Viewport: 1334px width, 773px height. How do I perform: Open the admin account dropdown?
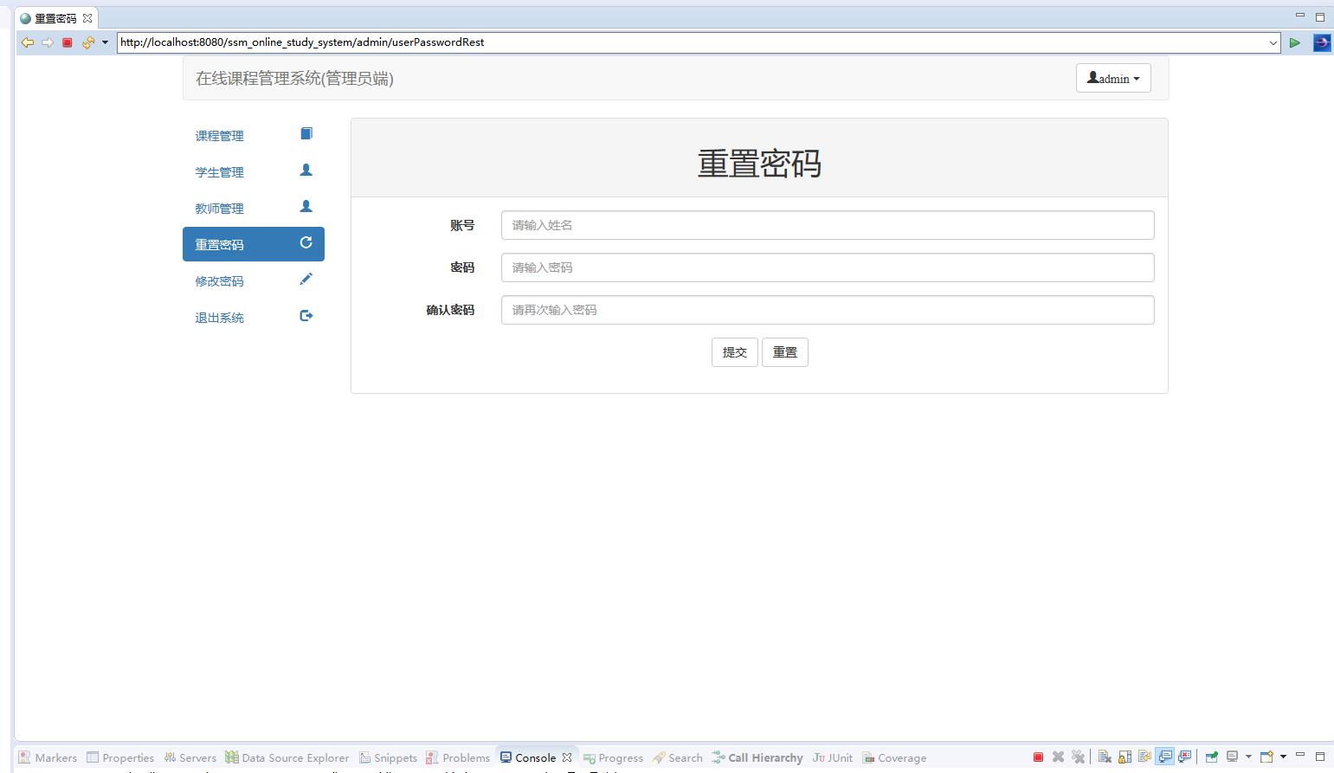[1112, 78]
